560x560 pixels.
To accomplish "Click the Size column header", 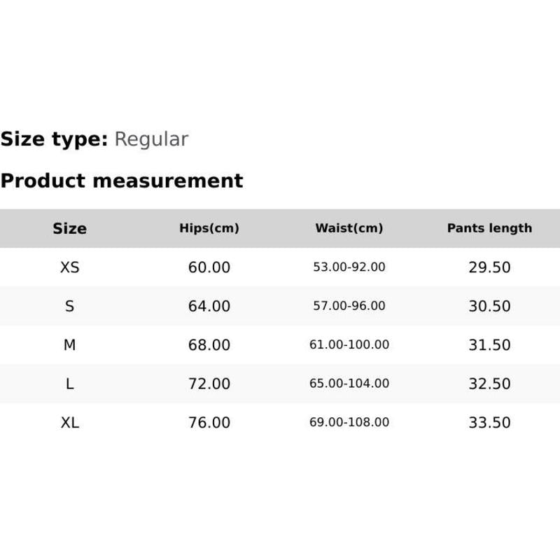I will 69,228.
